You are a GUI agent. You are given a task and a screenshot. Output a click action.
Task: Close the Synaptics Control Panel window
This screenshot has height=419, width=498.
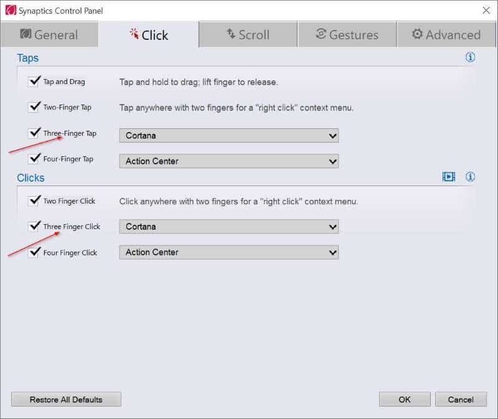click(x=486, y=10)
